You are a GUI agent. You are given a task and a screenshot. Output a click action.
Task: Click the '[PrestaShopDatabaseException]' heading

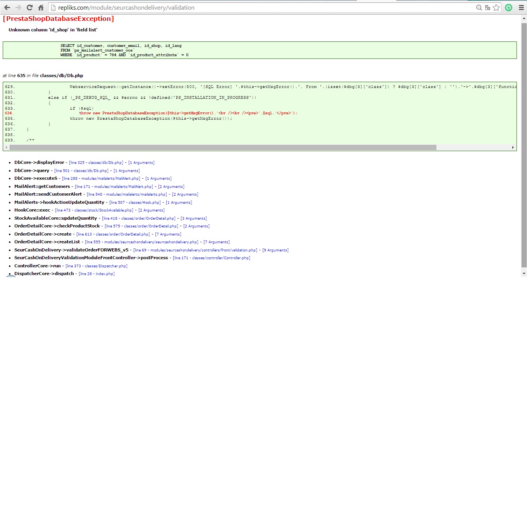59,19
